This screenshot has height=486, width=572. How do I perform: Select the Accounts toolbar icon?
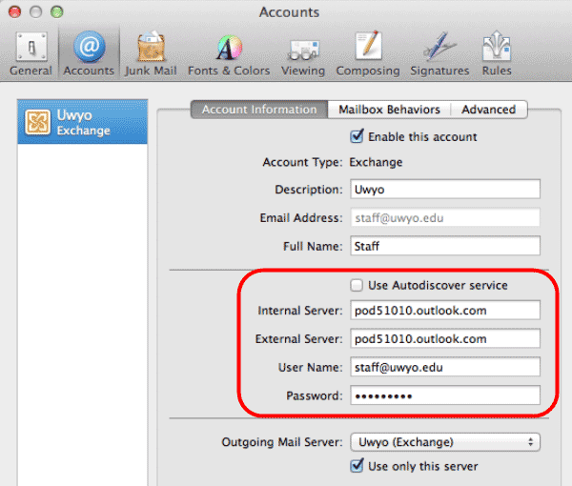pyautogui.click(x=89, y=54)
